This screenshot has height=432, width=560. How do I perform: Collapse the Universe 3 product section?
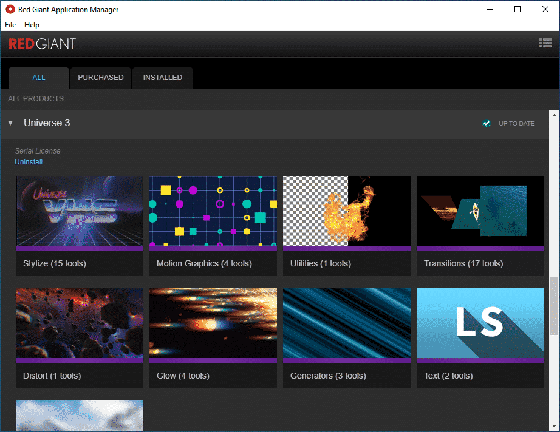(x=10, y=123)
